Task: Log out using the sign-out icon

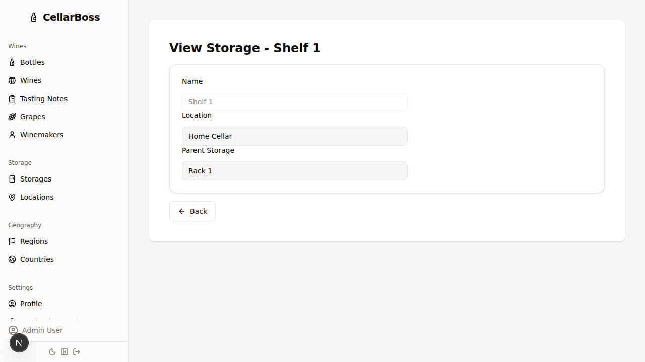Action: [77, 352]
